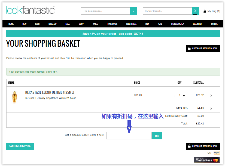Open the NEW menu item
Image resolution: width=225 pixels, height=166 pixels.
click(x=25, y=24)
